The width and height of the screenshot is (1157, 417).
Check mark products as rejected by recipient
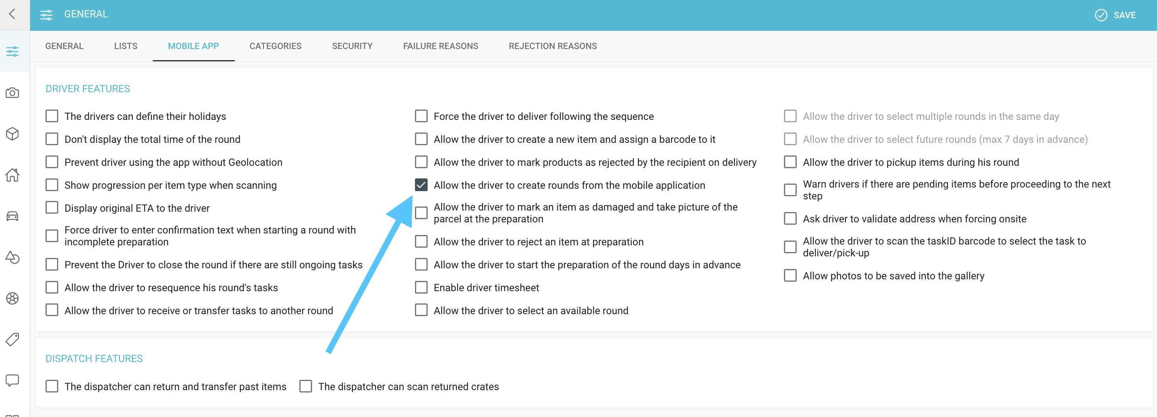coord(421,162)
